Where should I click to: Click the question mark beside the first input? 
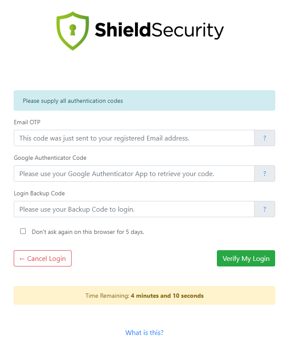tap(264, 138)
